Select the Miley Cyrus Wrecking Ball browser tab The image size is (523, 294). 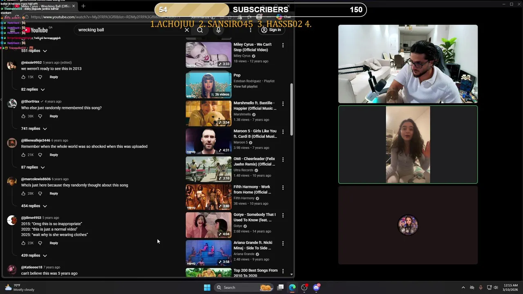click(45, 6)
